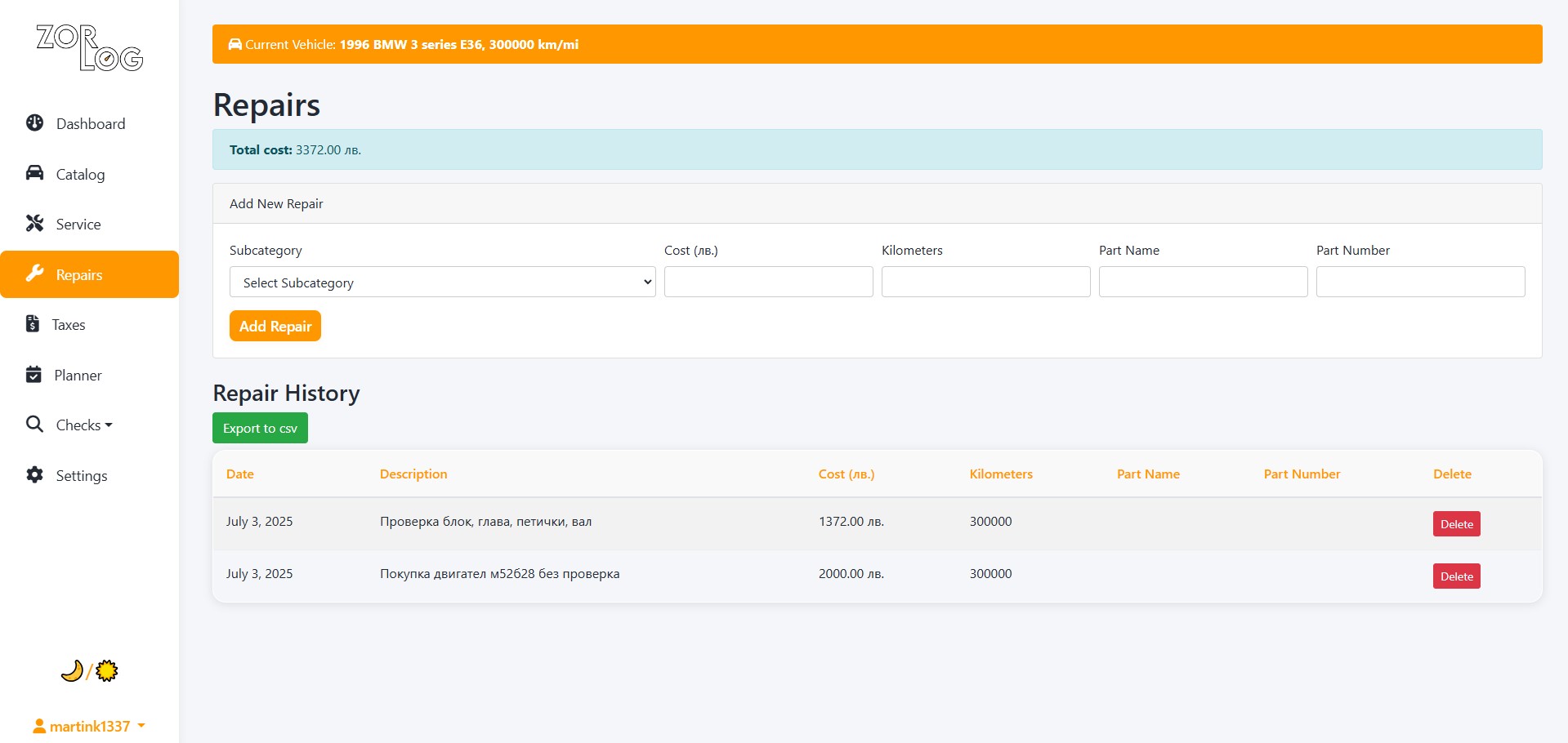Click the Taxes invoice icon
The image size is (1568, 743).
(x=33, y=324)
